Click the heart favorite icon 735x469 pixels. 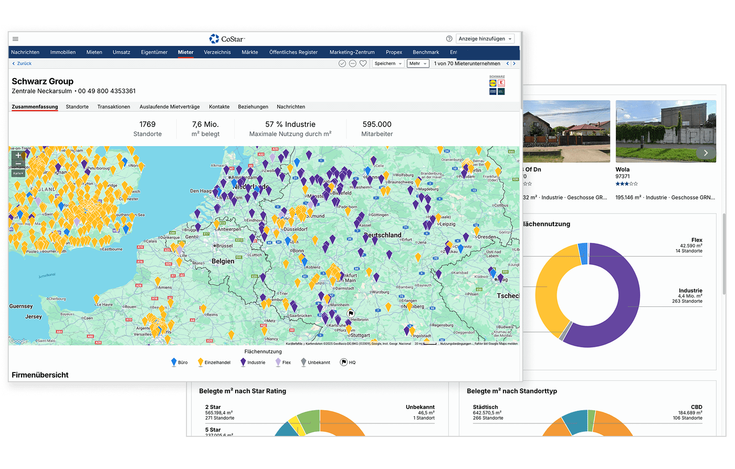pyautogui.click(x=363, y=63)
